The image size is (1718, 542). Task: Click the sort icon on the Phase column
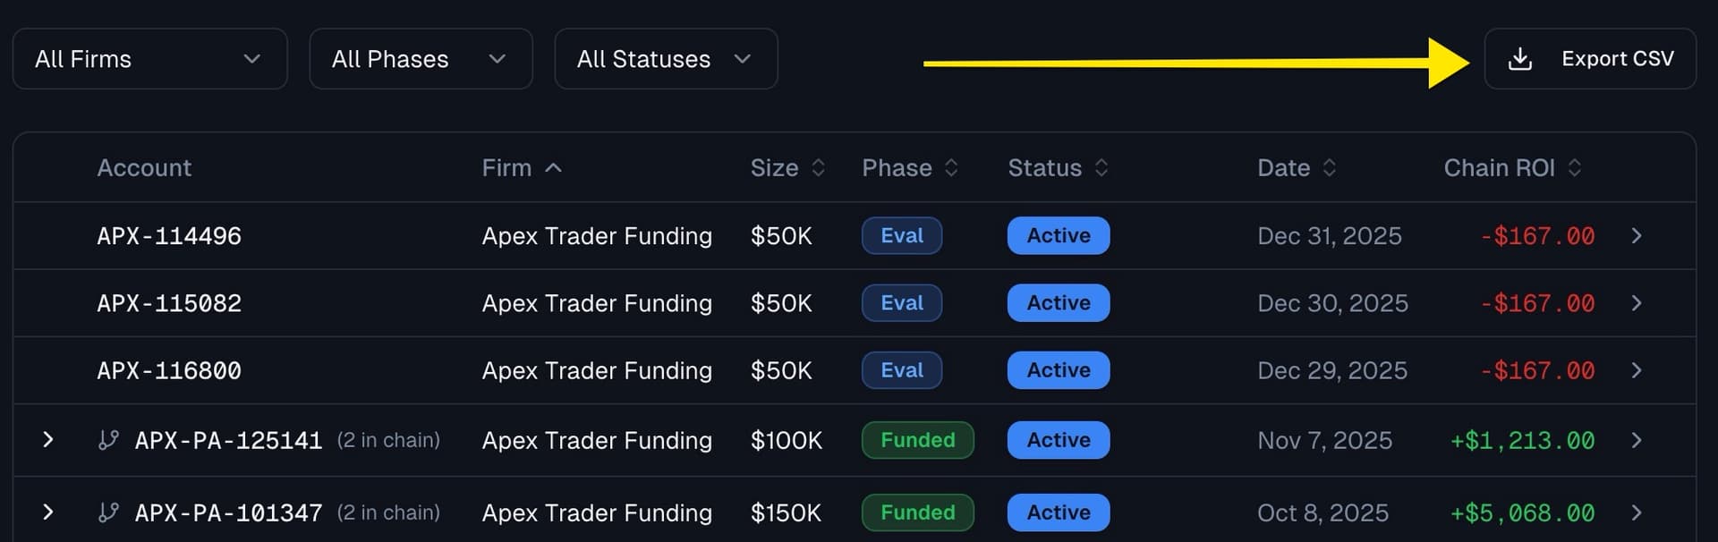(x=951, y=167)
